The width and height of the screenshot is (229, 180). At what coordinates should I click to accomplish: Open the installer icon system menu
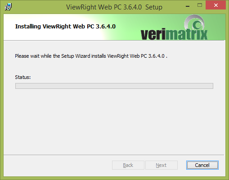[8, 7]
